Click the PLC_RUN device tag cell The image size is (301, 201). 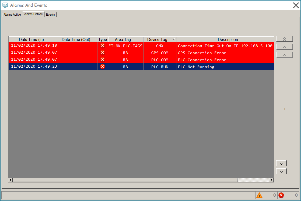(160, 67)
